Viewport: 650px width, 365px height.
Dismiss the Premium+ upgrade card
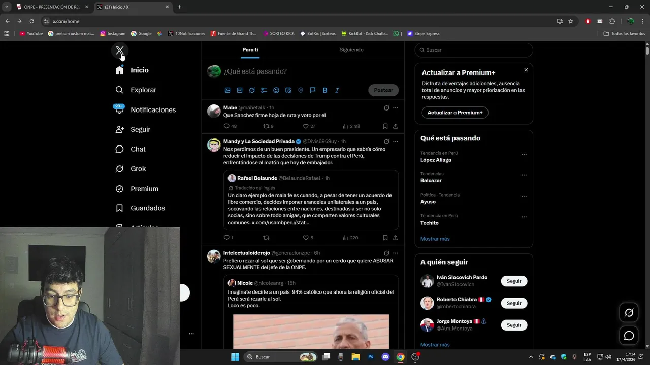point(526,70)
